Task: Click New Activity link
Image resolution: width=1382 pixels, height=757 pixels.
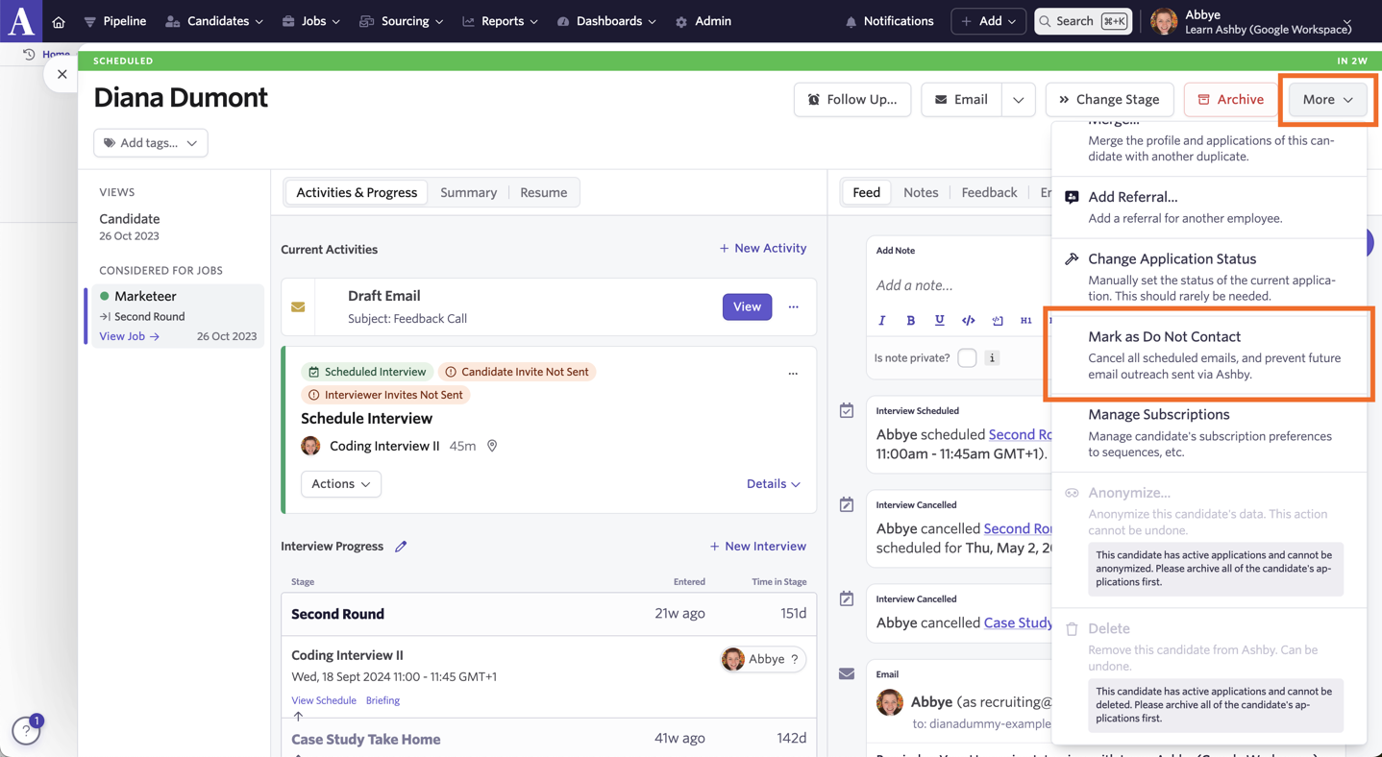Action: (763, 248)
